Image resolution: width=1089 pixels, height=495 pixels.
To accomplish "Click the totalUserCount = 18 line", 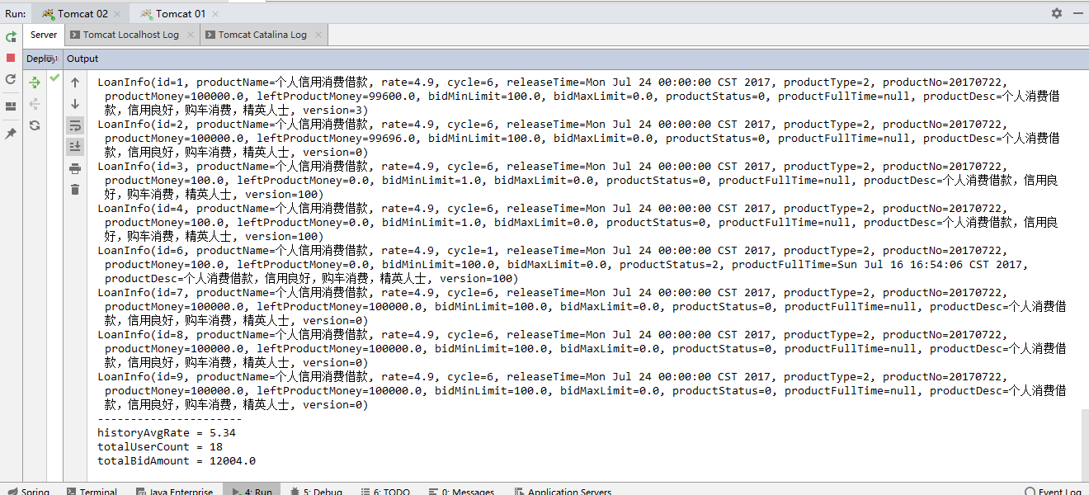I will pyautogui.click(x=160, y=446).
